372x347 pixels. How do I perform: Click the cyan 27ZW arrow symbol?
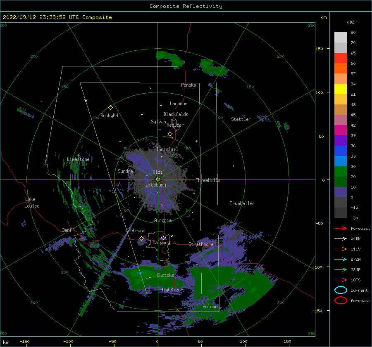tap(341, 260)
